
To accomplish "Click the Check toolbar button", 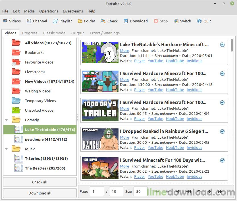I will 109,21.
